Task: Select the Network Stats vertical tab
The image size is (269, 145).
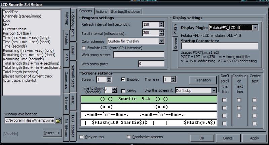Action: pos(73,76)
